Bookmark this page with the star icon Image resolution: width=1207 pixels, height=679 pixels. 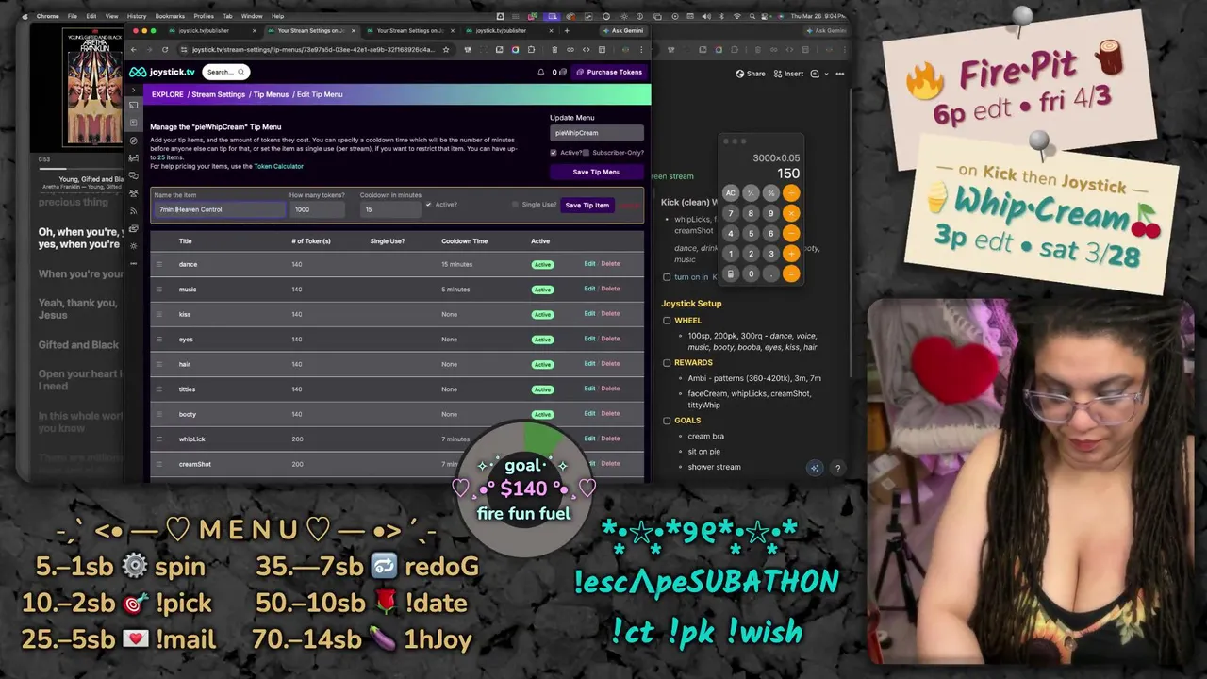tap(446, 50)
